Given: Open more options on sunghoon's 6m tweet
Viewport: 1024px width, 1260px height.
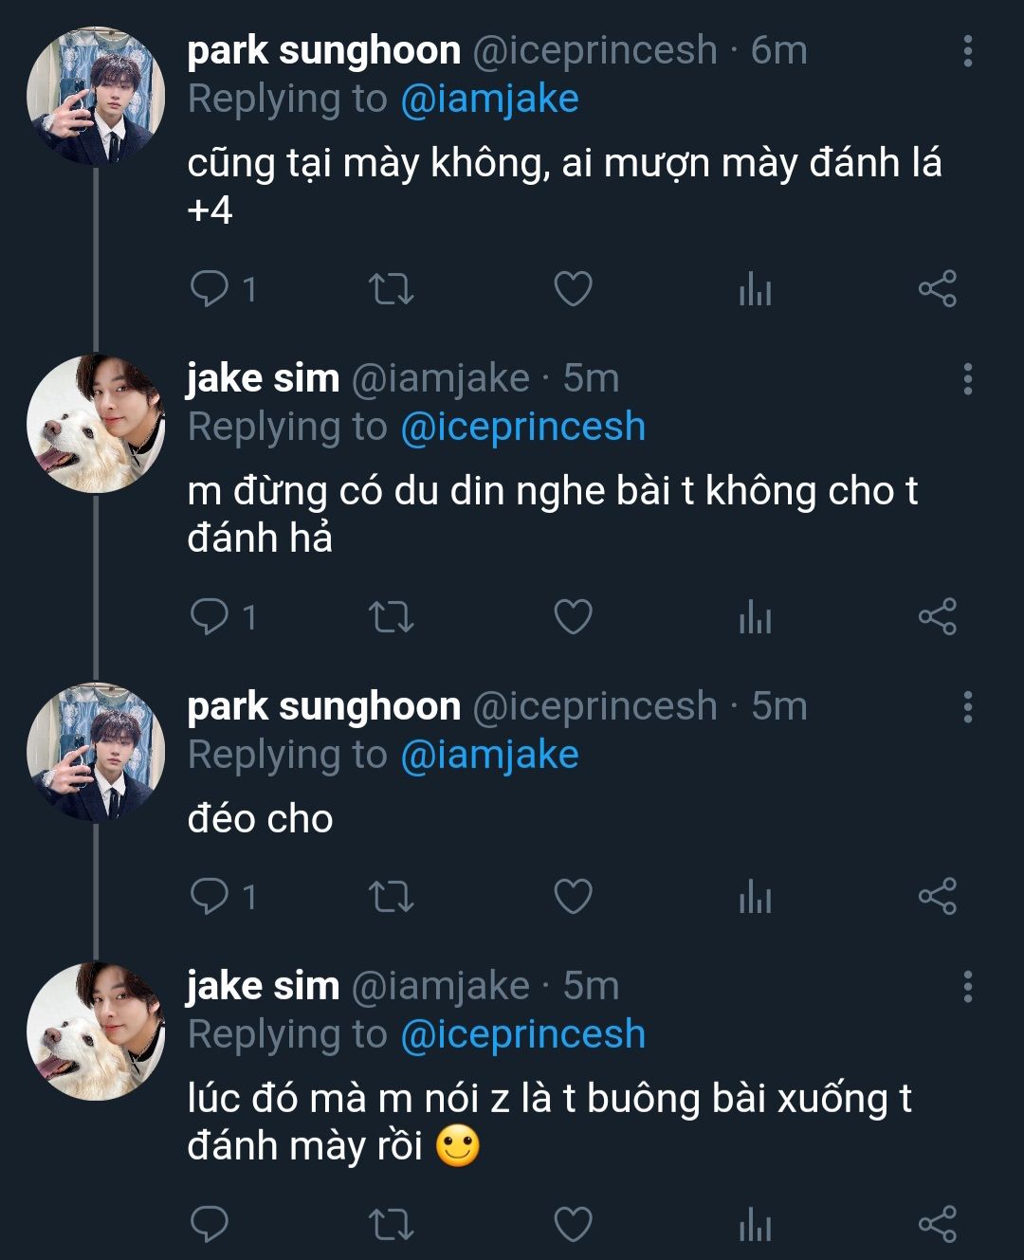Looking at the screenshot, I should click(x=967, y=51).
